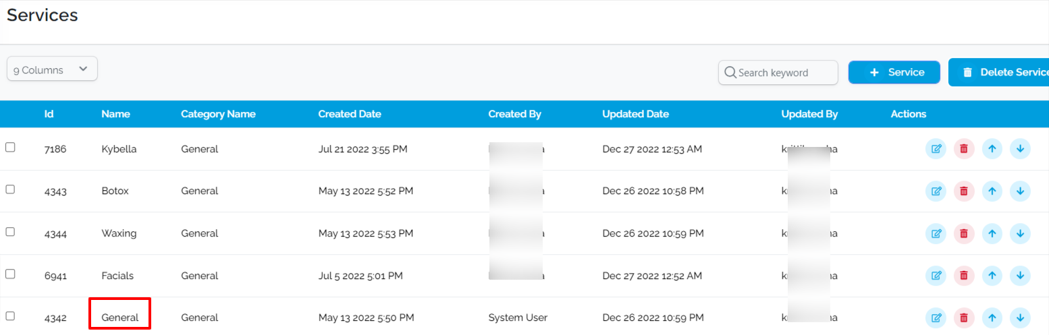Sort by the Created Date column header
1049x335 pixels.
coord(350,115)
